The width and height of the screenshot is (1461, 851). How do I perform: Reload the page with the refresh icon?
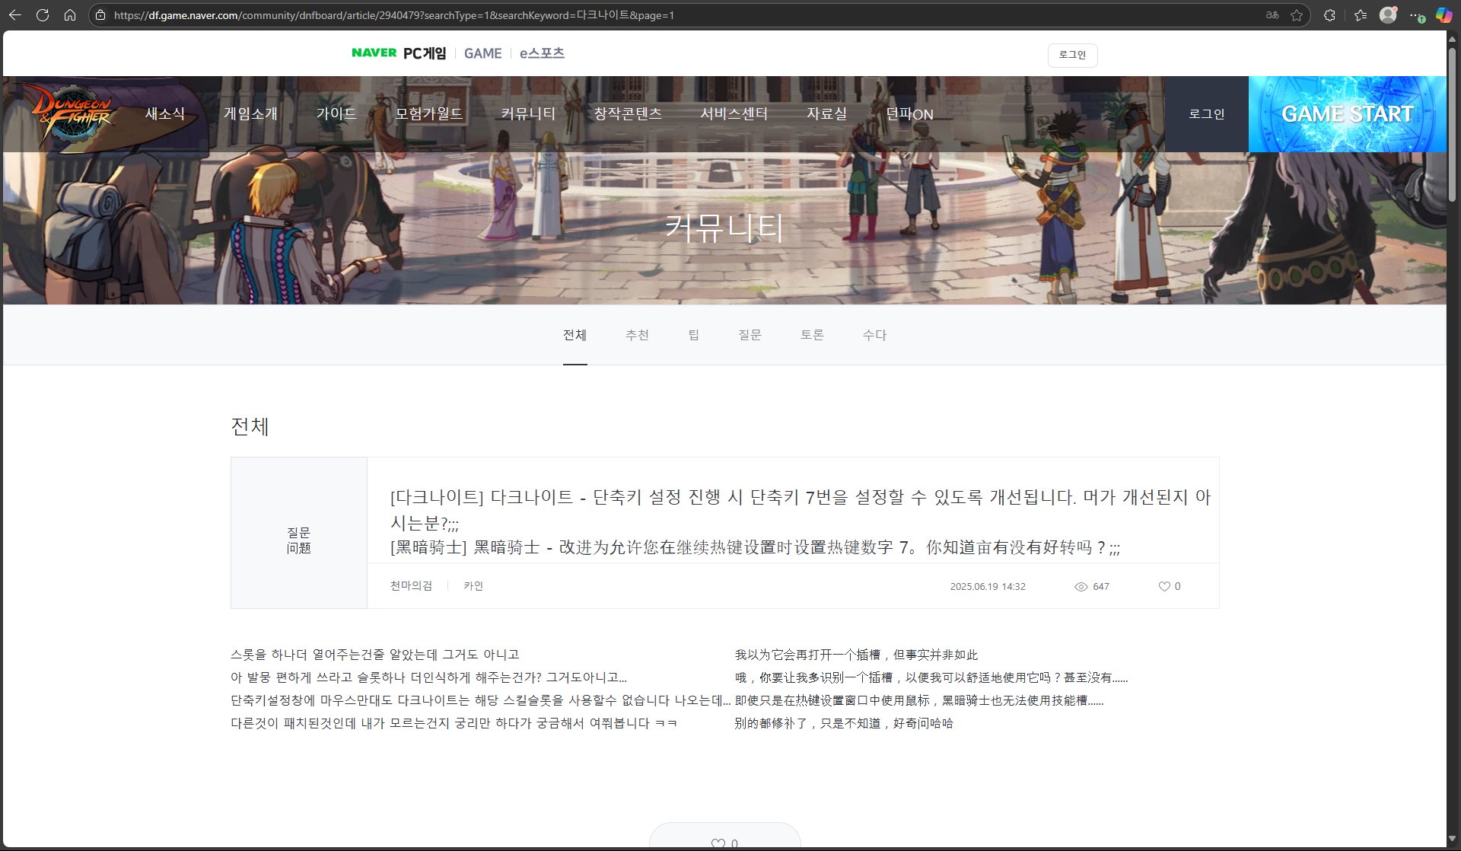tap(43, 15)
